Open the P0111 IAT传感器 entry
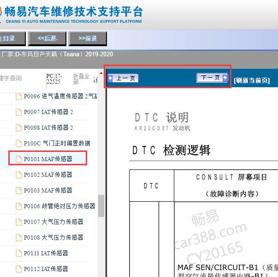This screenshot has height=277, width=278. [46, 253]
